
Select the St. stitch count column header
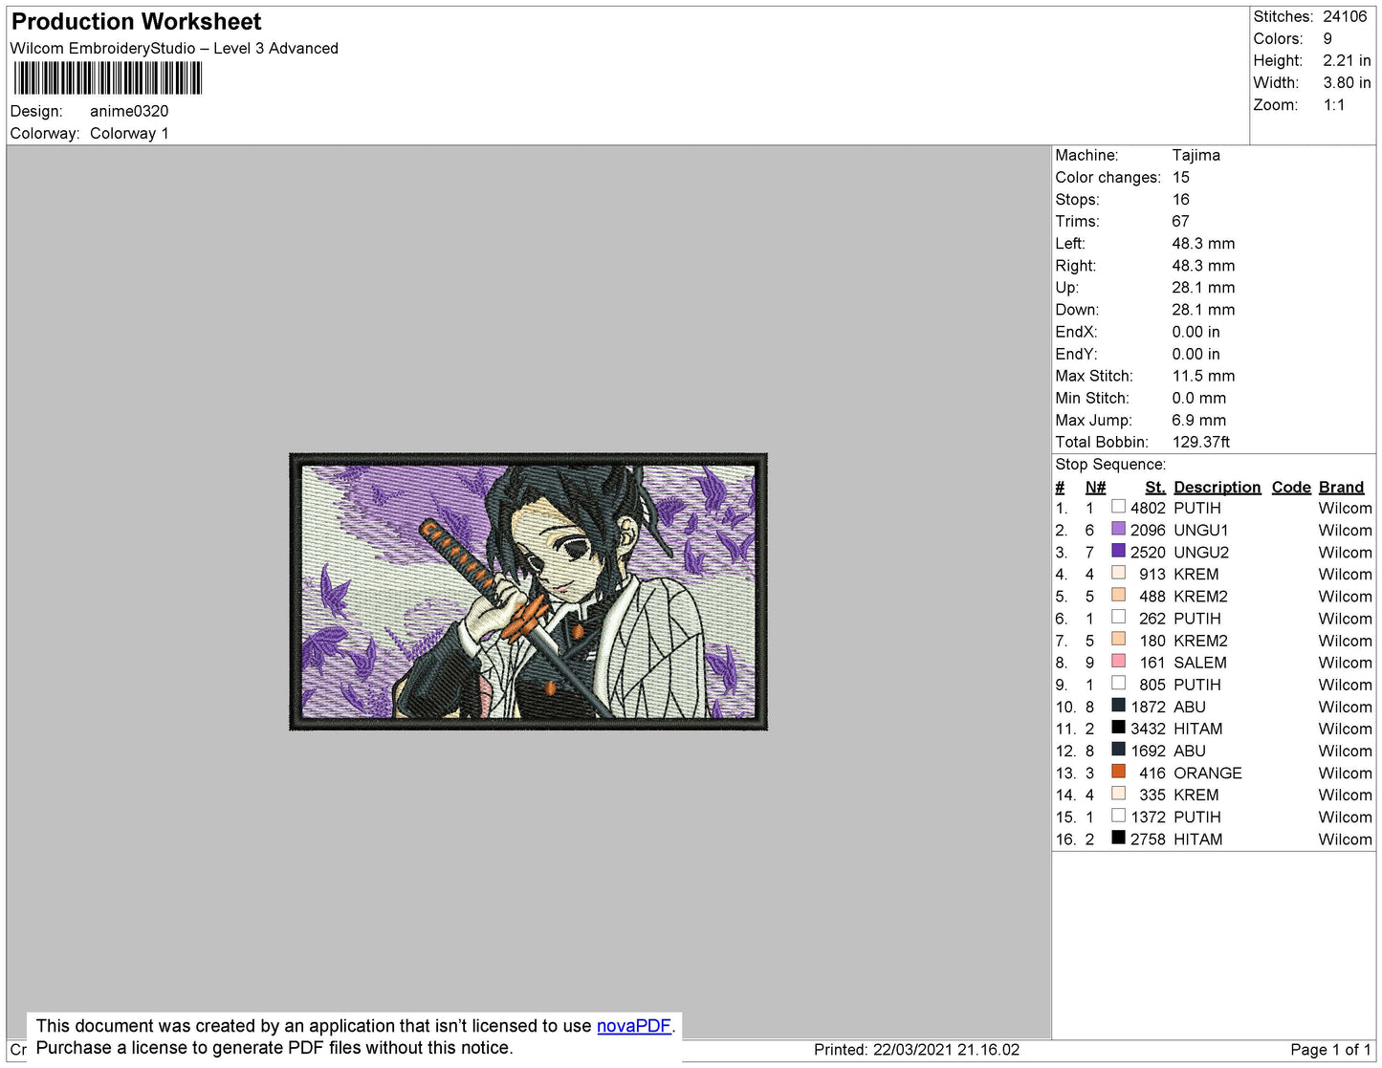click(x=1155, y=487)
